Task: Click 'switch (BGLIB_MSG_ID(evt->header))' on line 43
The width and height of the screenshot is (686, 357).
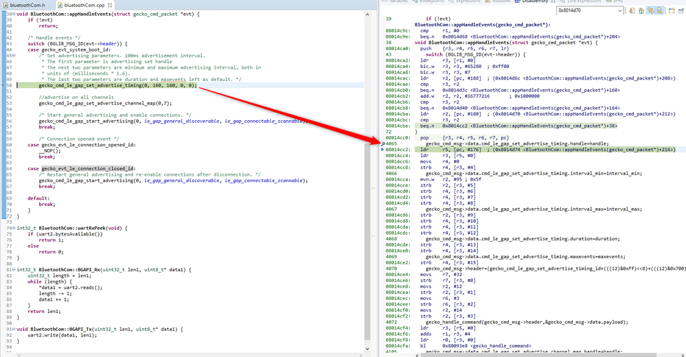Action: 74,44
